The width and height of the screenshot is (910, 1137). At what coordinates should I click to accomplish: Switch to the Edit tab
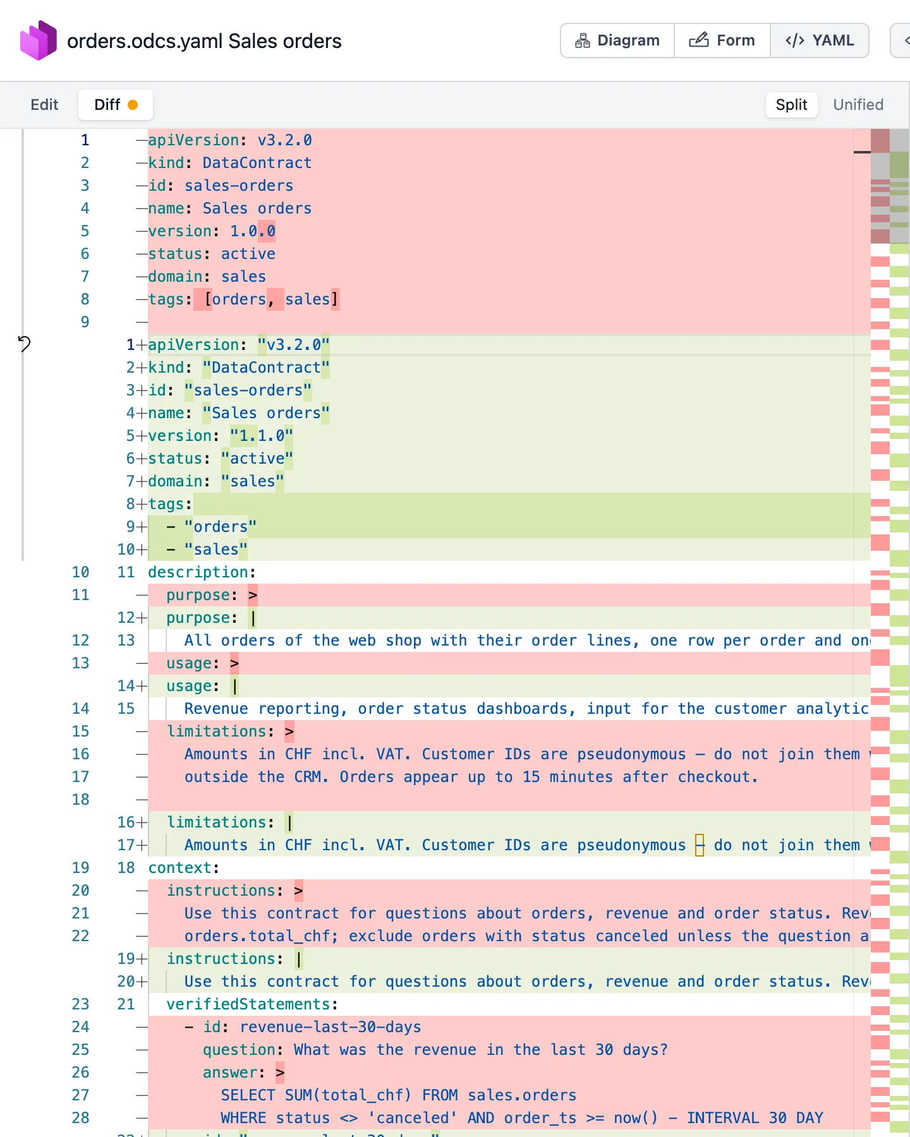44,105
